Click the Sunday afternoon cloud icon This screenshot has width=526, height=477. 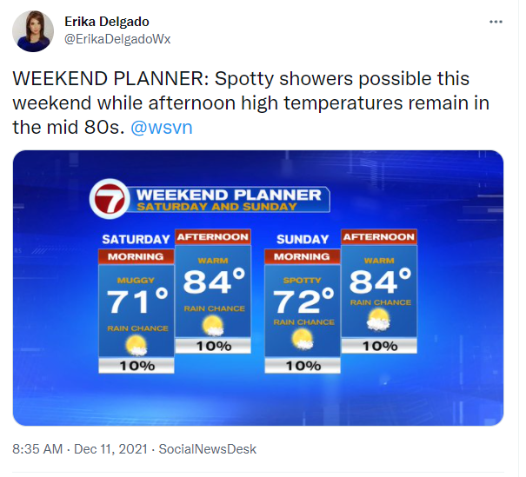coord(378,321)
